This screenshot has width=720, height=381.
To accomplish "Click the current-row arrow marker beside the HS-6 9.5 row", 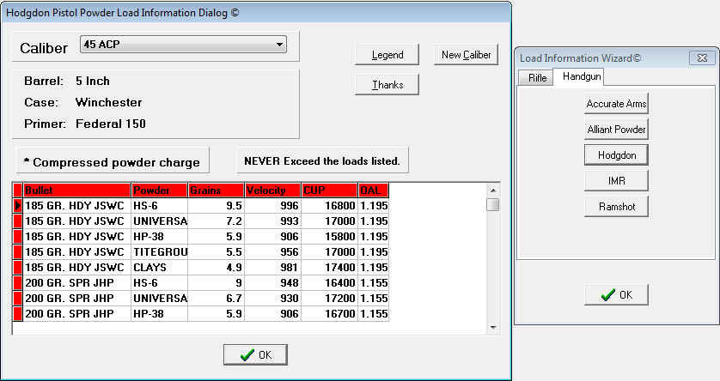I will (x=17, y=205).
